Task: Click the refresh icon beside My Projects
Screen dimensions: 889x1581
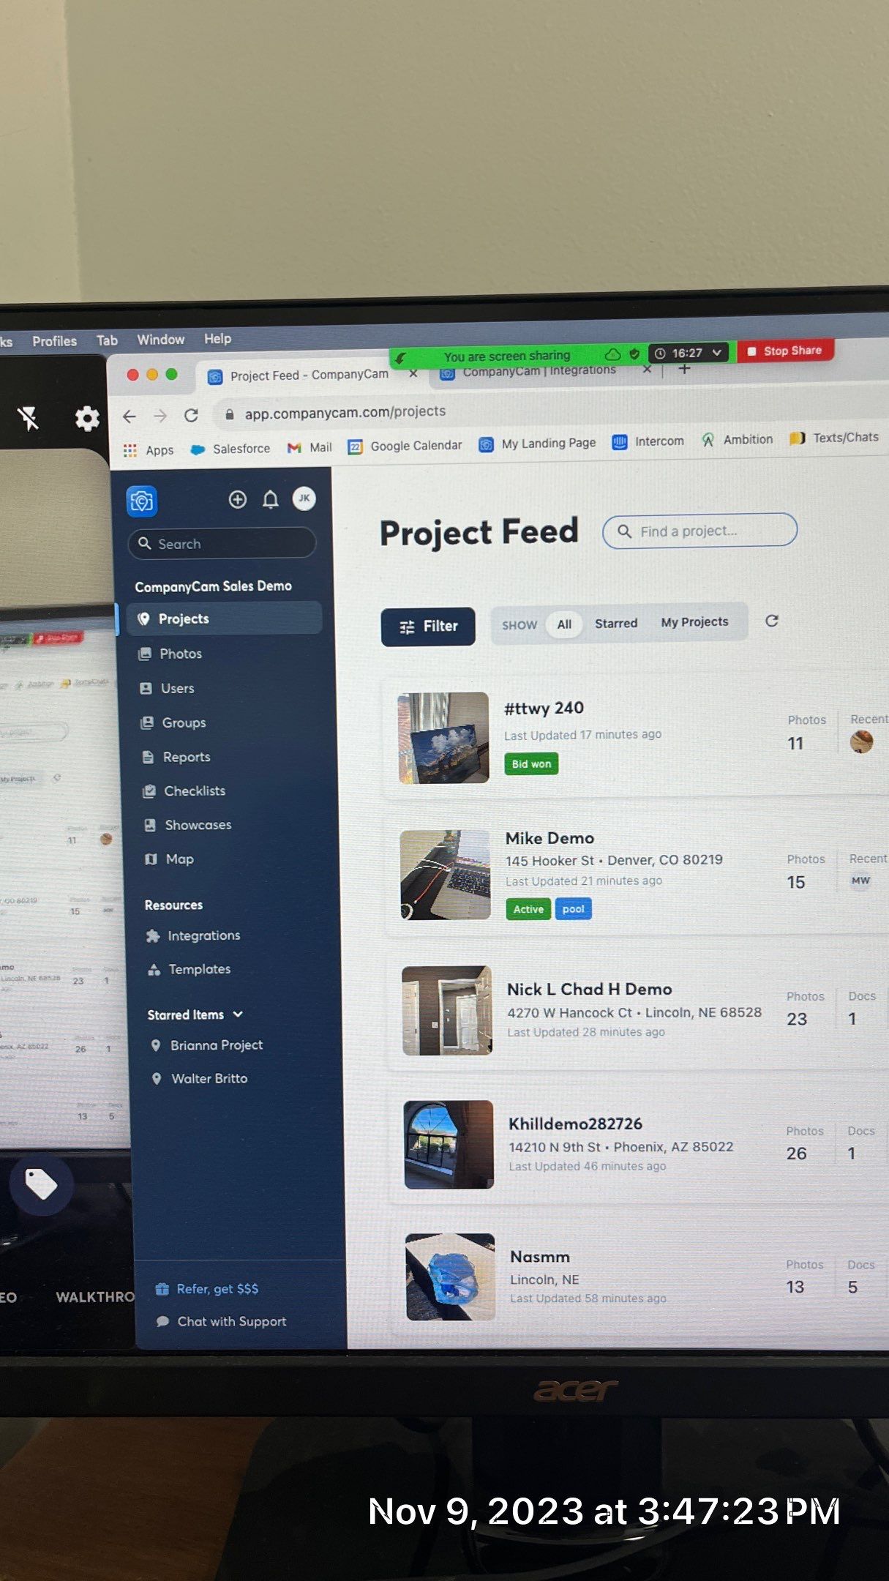Action: 772,621
